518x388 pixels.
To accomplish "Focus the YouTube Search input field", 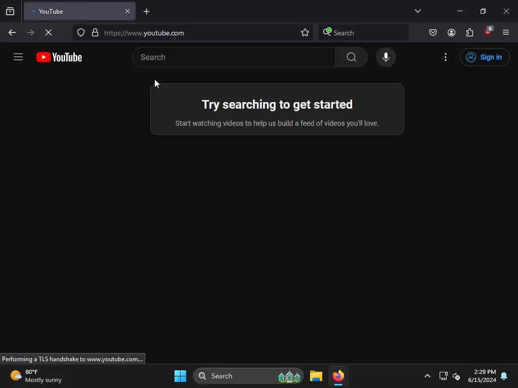I will point(234,57).
